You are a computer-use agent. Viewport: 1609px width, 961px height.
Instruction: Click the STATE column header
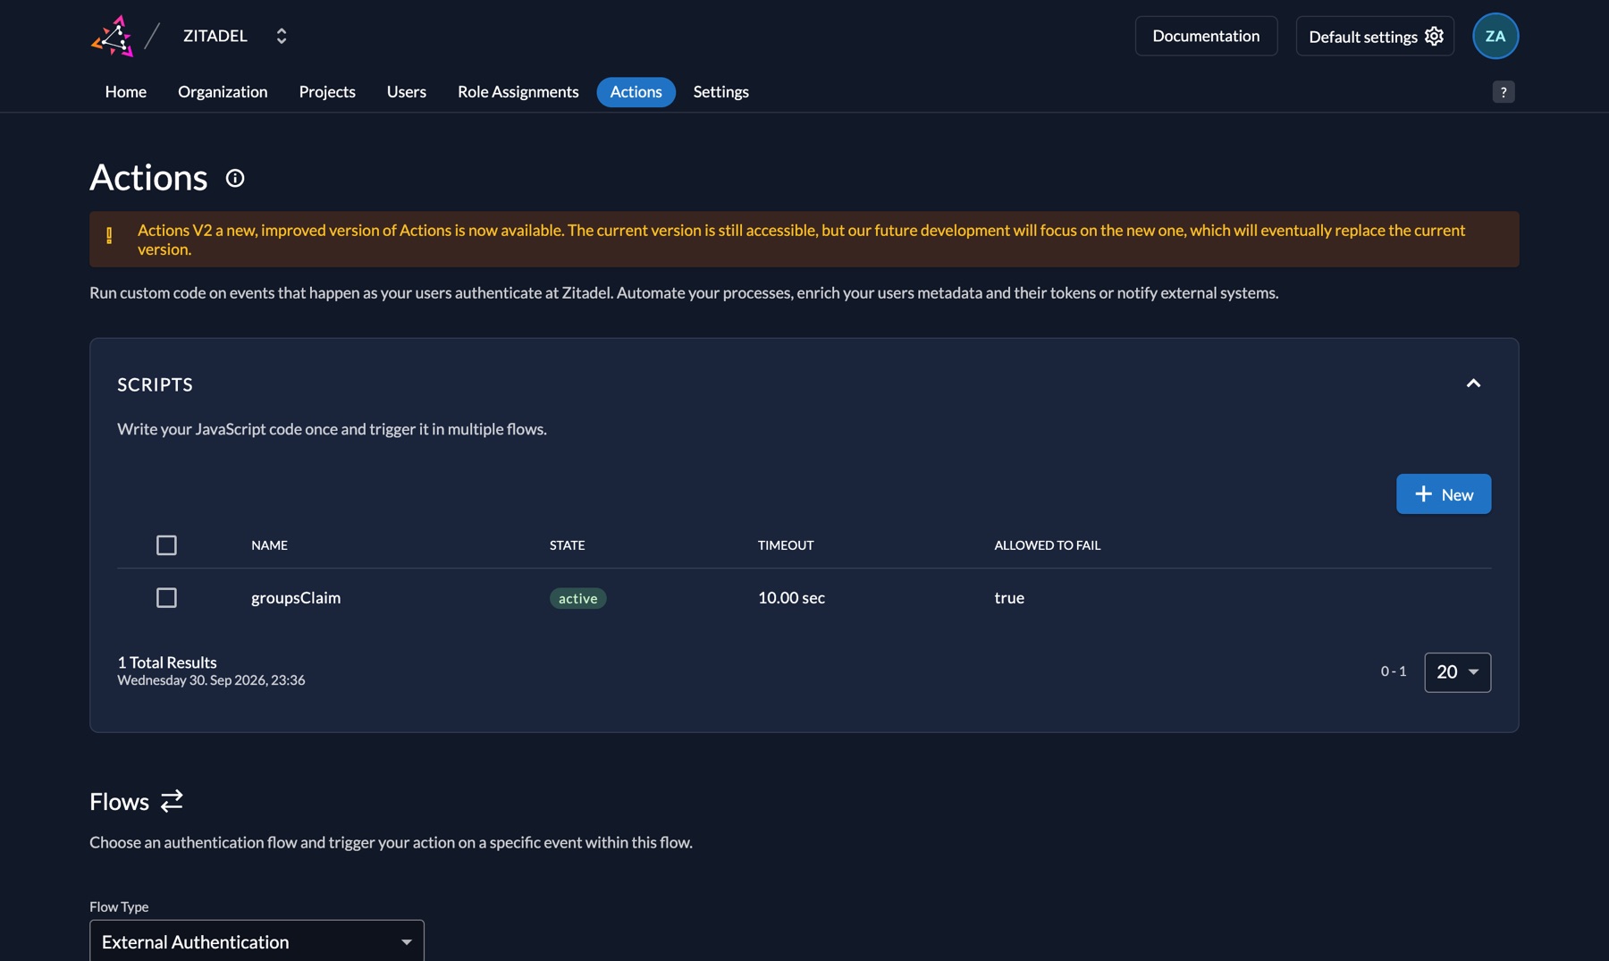(x=567, y=544)
